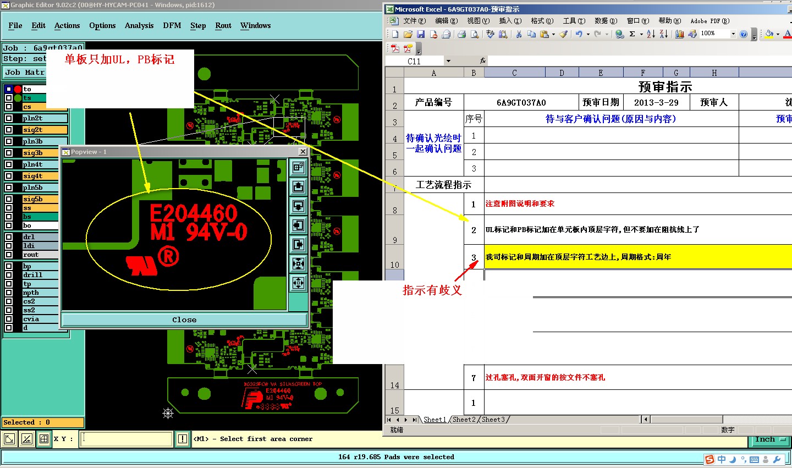792x468 pixels.
Task: Toggle checkbox for layer drill
Action: click(9, 275)
